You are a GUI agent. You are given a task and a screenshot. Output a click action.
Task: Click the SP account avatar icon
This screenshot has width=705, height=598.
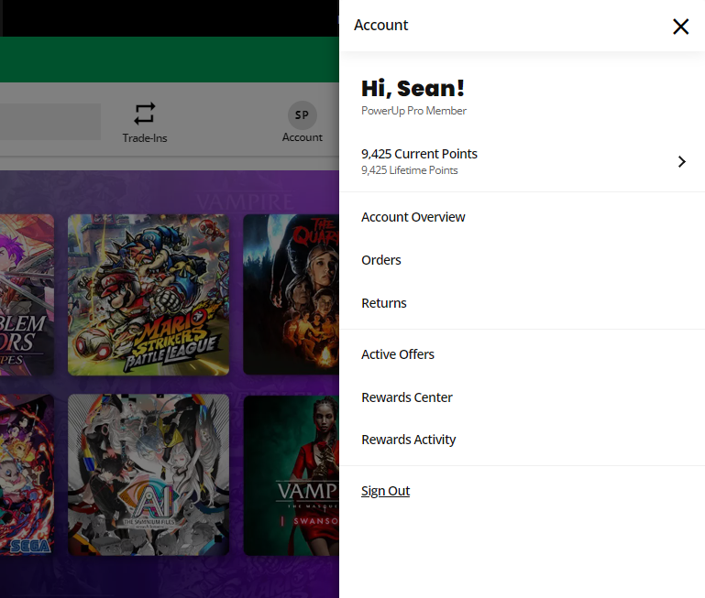tap(303, 115)
